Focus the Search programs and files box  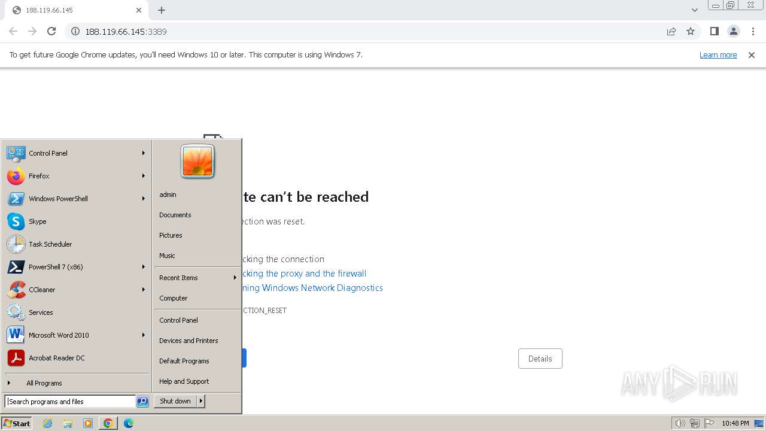(70, 402)
